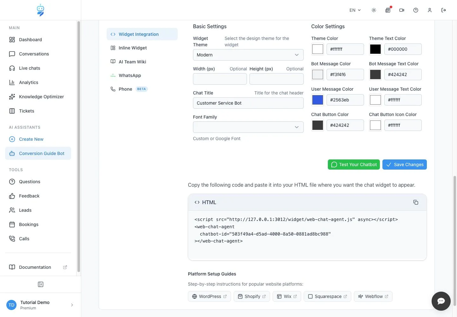Pick the Theme Color swatch

point(318,49)
